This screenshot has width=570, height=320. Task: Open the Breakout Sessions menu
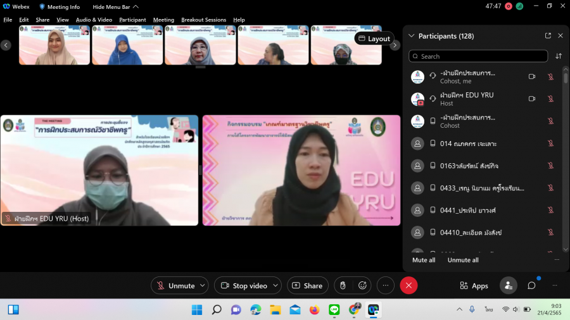(x=203, y=20)
